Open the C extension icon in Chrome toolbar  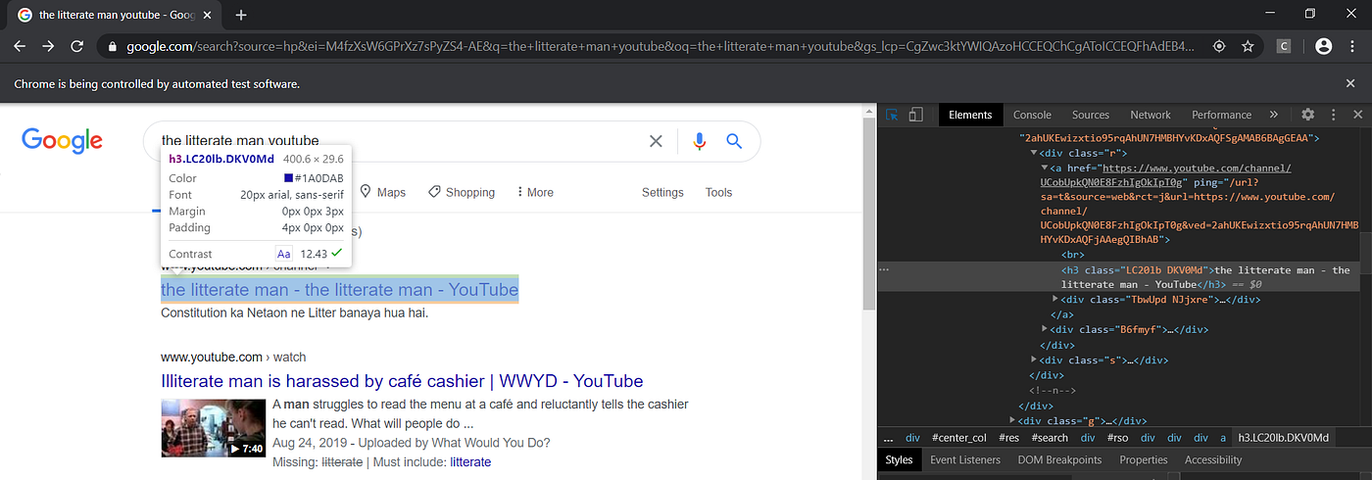pyautogui.click(x=1284, y=46)
